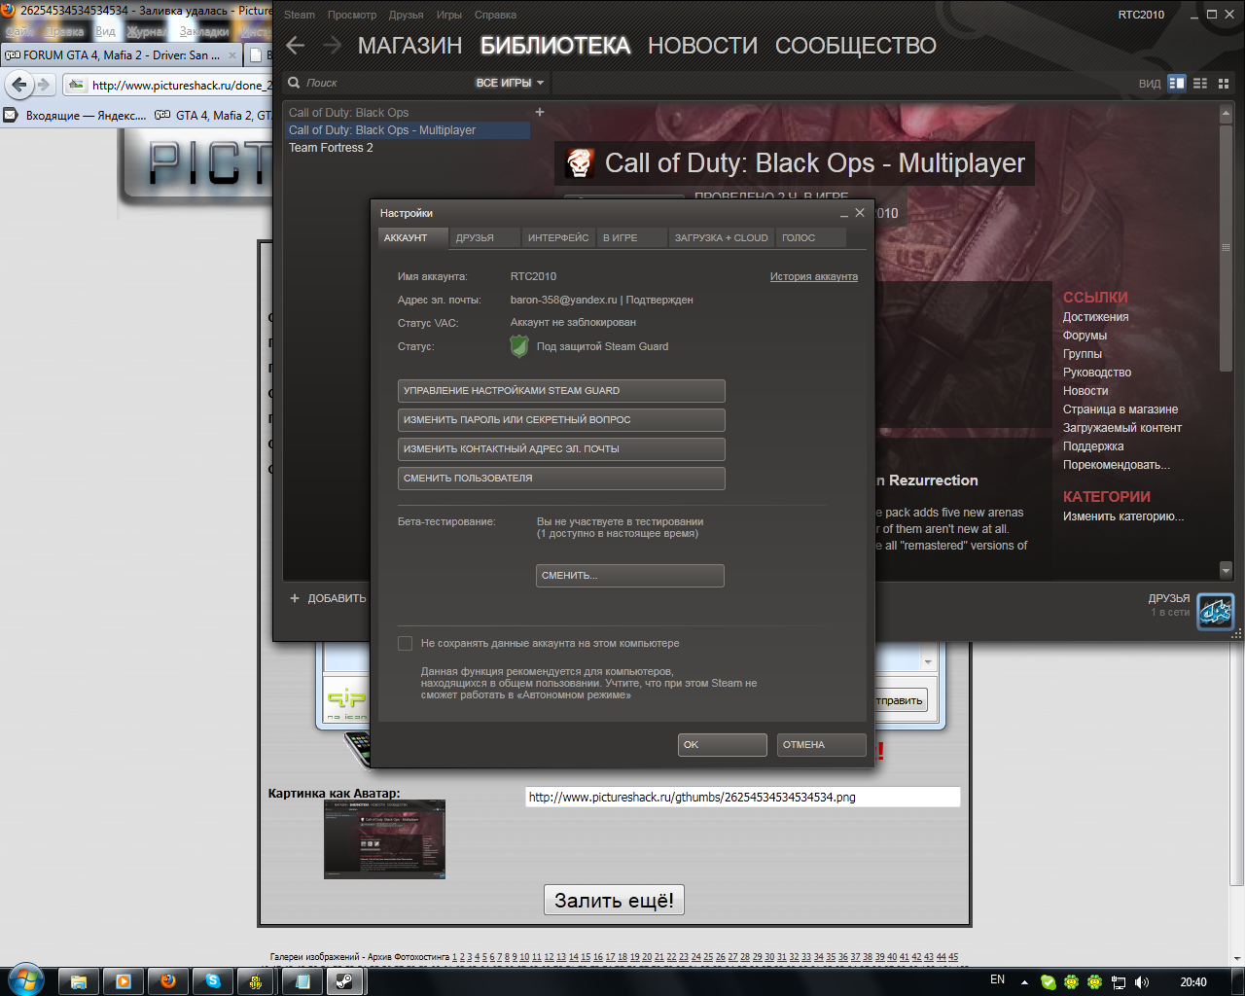This screenshot has height=996, width=1245.
Task: Click ИЗМЕНИТЬ КОНТАКТНЫЙ АДРЕС ЭЛ. ПОЧТЫ button
Action: 561,449
